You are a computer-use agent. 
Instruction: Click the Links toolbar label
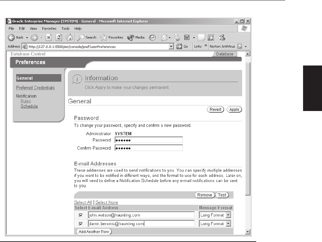(198, 47)
